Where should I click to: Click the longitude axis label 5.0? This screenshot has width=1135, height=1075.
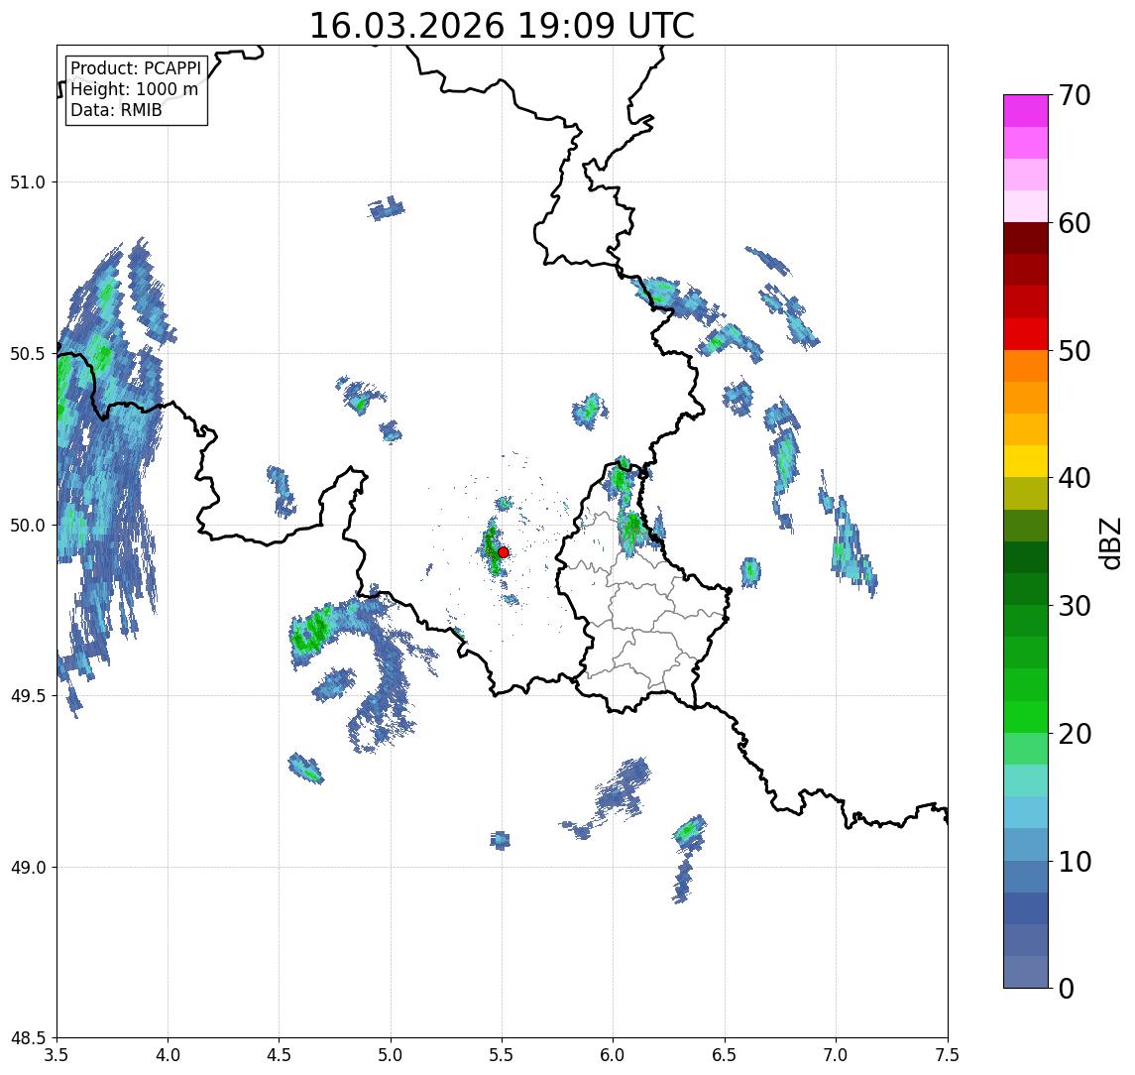point(391,1055)
